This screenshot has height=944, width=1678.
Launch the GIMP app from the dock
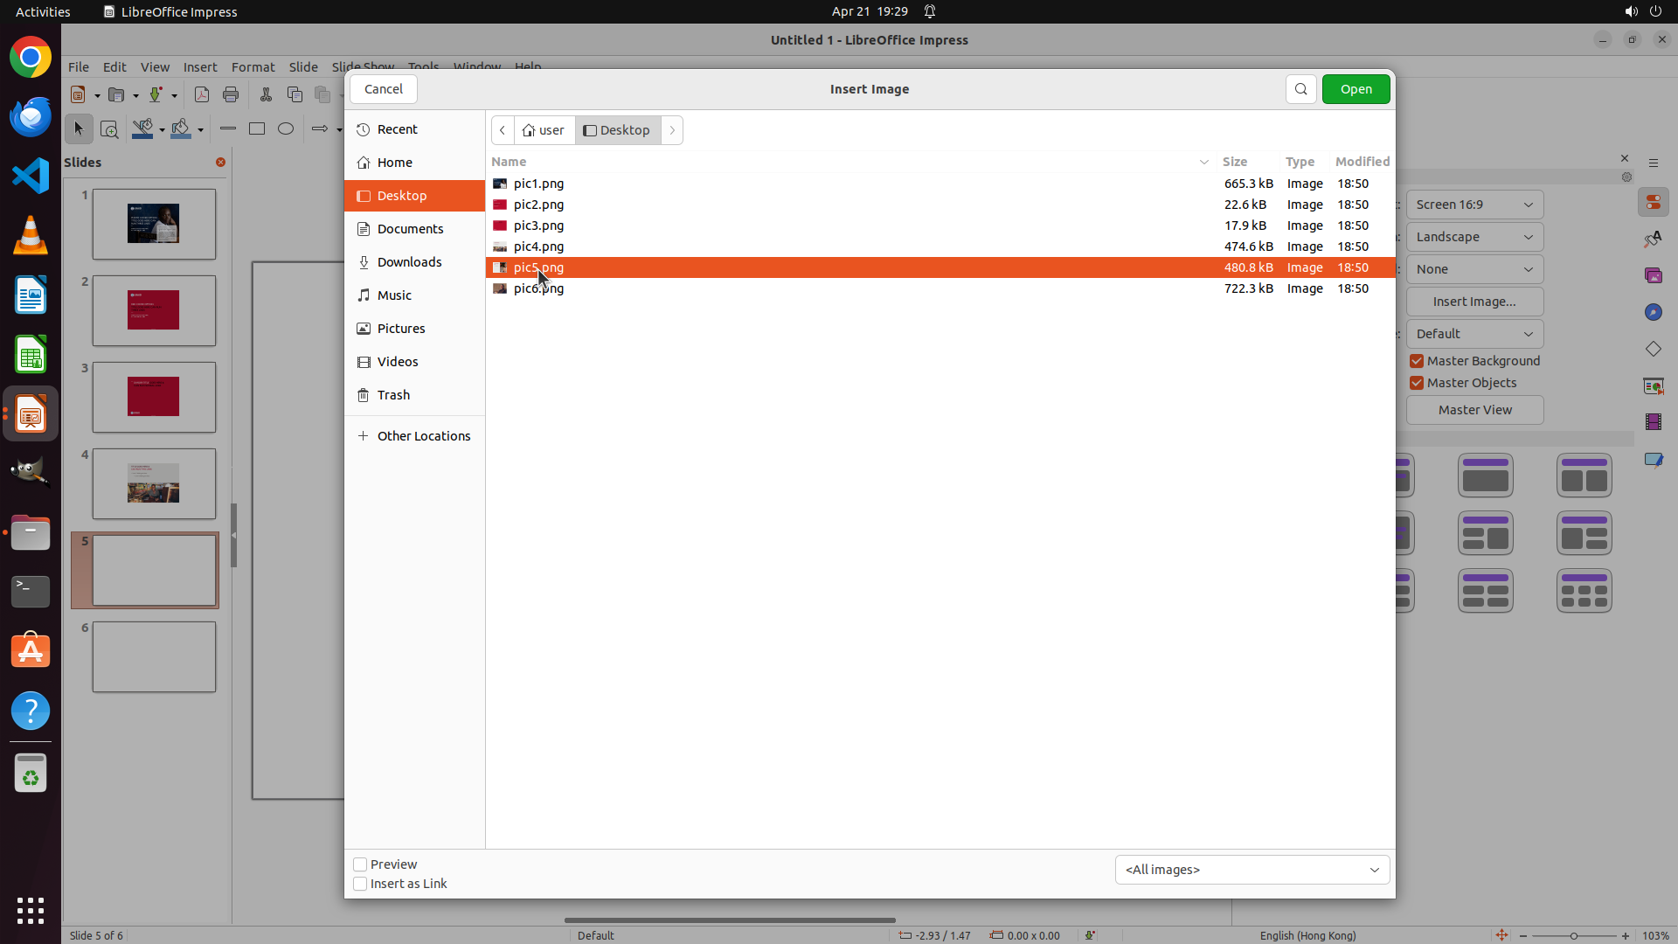coord(31,472)
